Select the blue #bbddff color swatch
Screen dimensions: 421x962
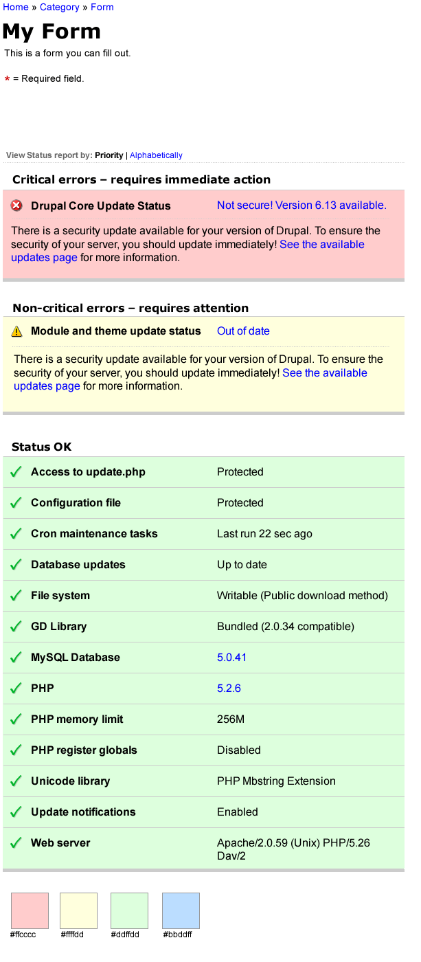[x=180, y=910]
